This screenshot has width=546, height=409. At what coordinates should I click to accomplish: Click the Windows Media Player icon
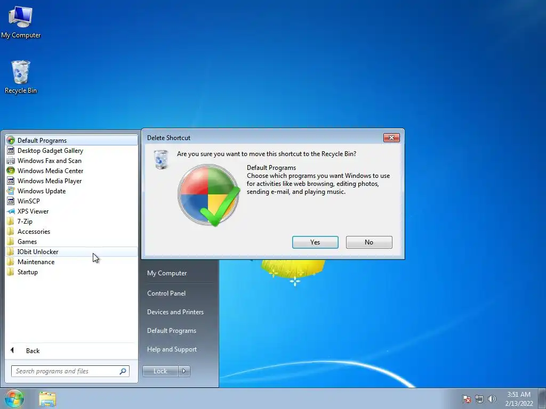pyautogui.click(x=11, y=181)
